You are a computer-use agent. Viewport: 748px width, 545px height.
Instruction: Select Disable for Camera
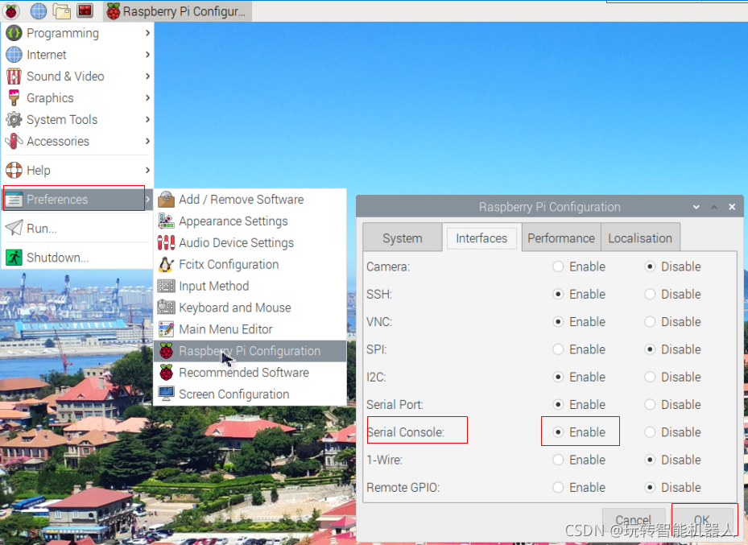[650, 266]
